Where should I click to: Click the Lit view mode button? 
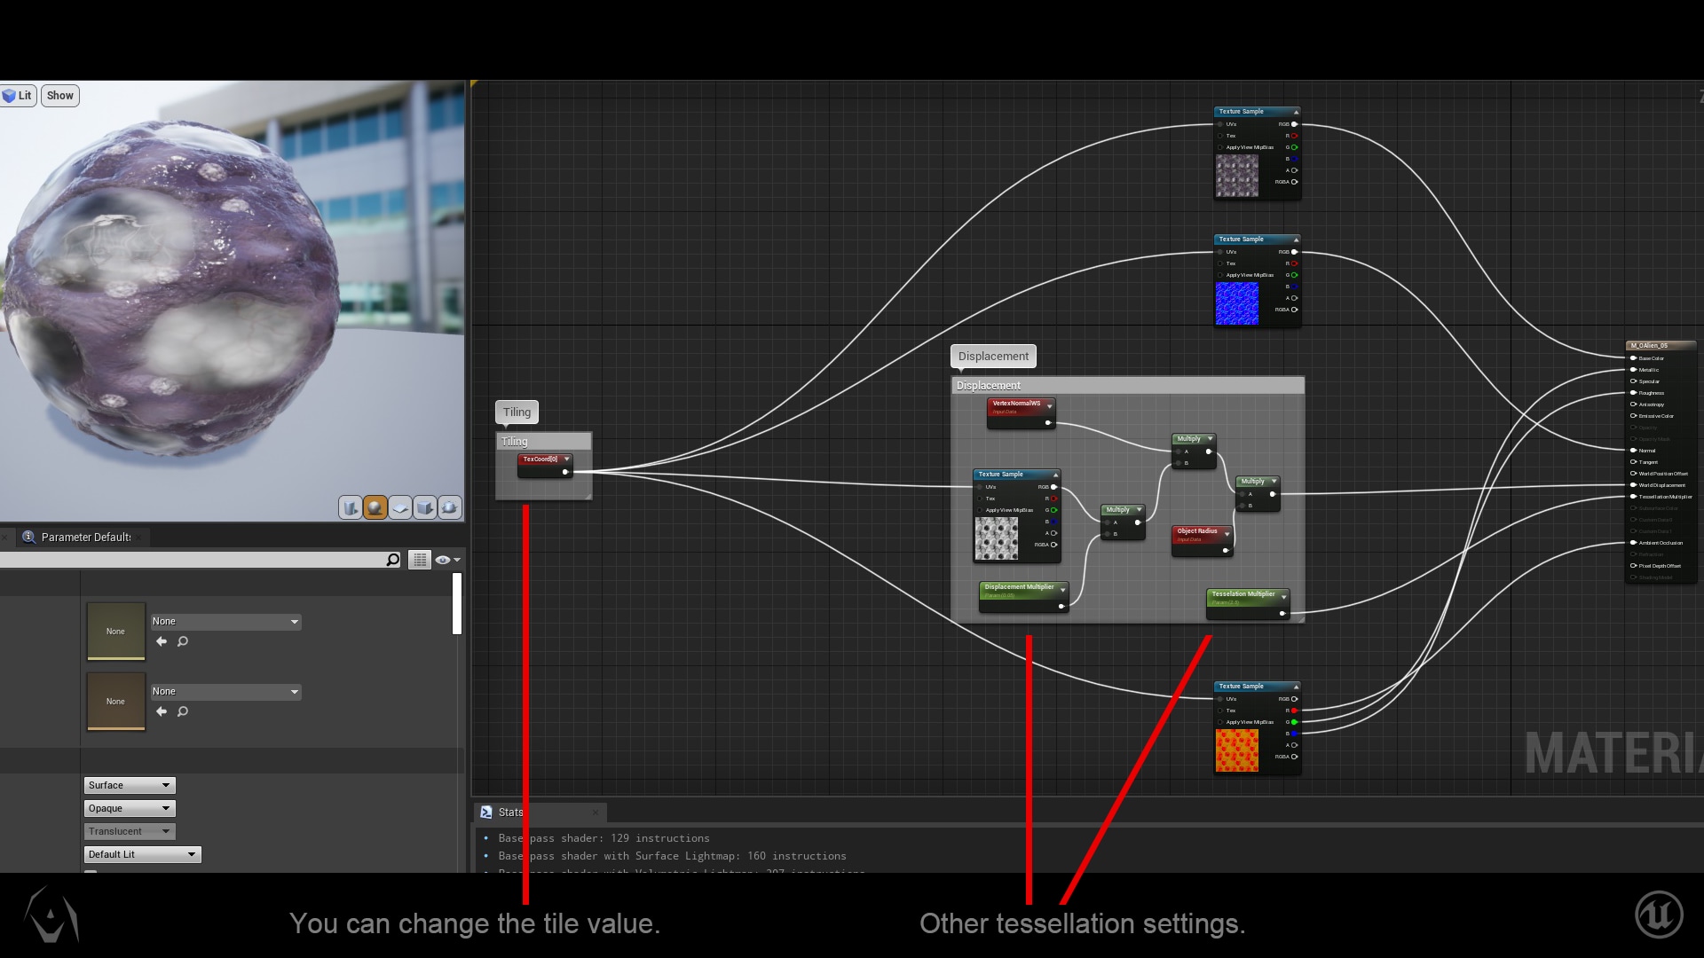pyautogui.click(x=19, y=96)
